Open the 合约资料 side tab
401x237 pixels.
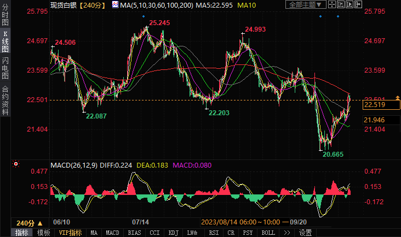5,100
